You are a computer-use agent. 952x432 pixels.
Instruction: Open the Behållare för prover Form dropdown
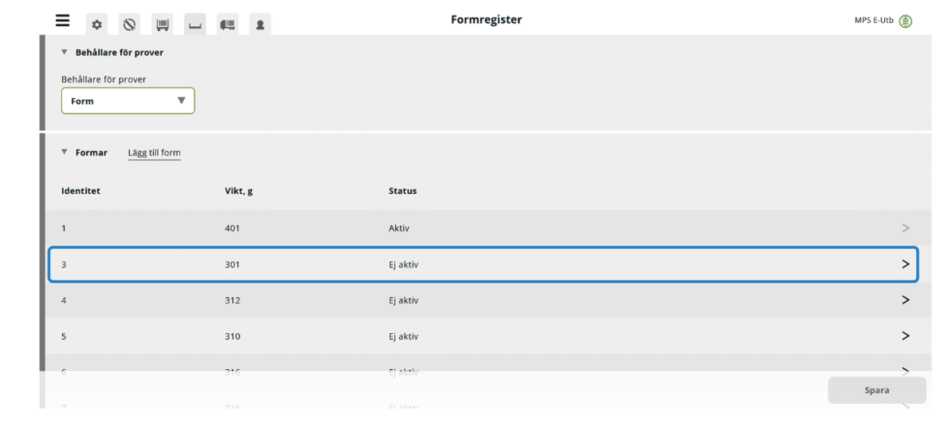coord(128,101)
